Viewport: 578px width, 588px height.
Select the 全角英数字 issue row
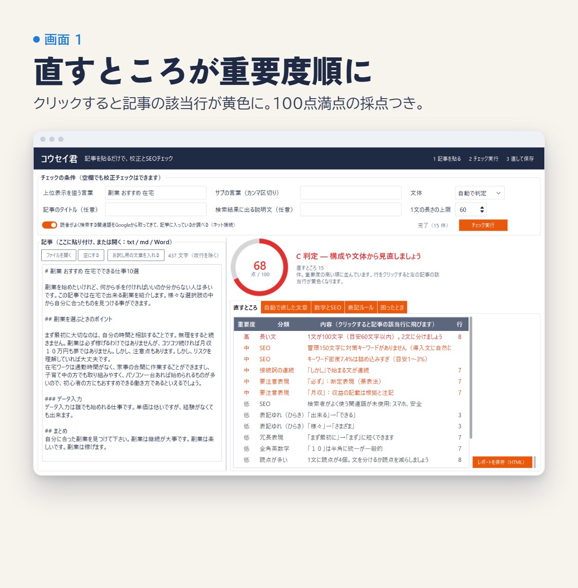(351, 449)
